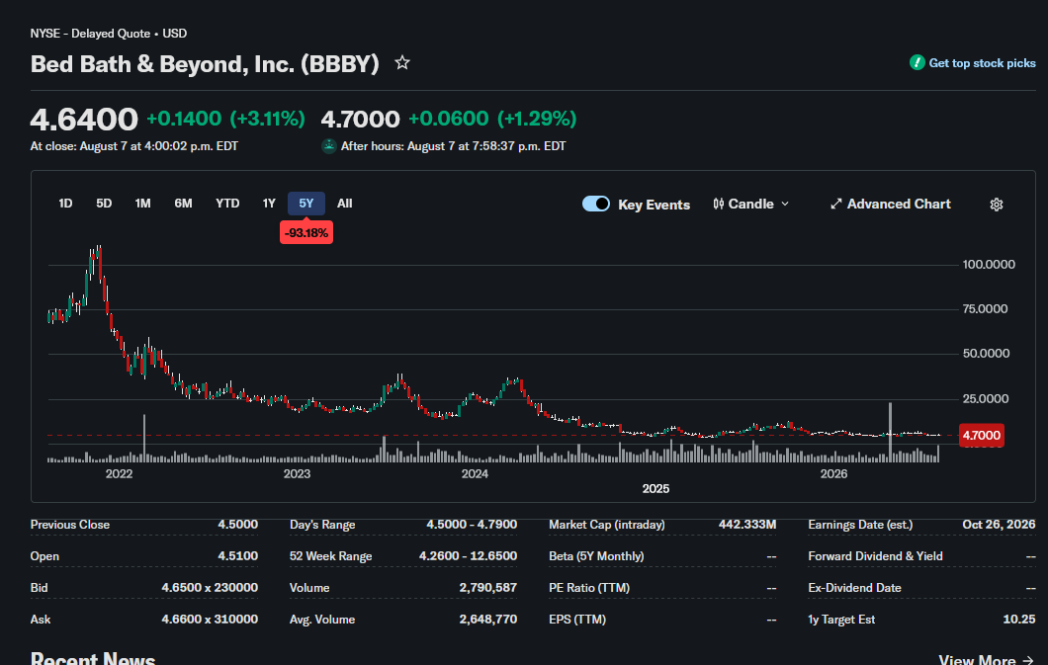Toggle the Key Events switch

[595, 204]
